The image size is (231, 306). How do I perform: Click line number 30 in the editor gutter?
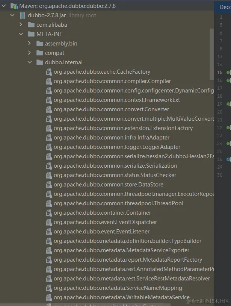coord(220,175)
